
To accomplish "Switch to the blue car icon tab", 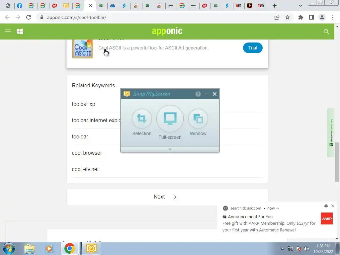I will [113, 6].
